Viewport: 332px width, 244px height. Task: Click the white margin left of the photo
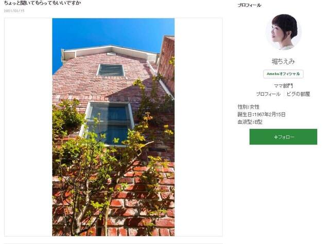pyautogui.click(x=28, y=127)
